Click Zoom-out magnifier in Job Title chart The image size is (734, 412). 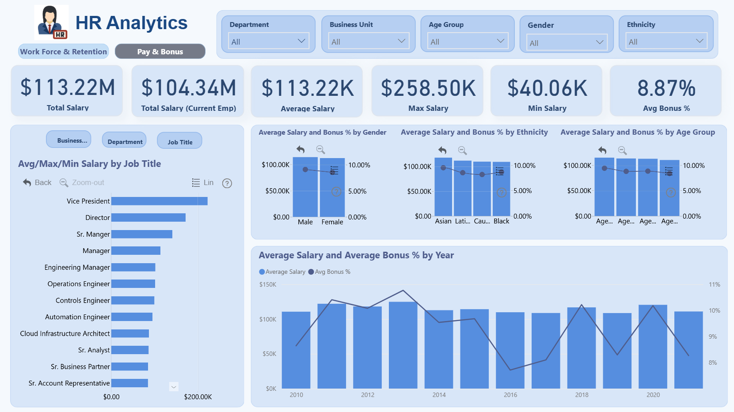[64, 182]
